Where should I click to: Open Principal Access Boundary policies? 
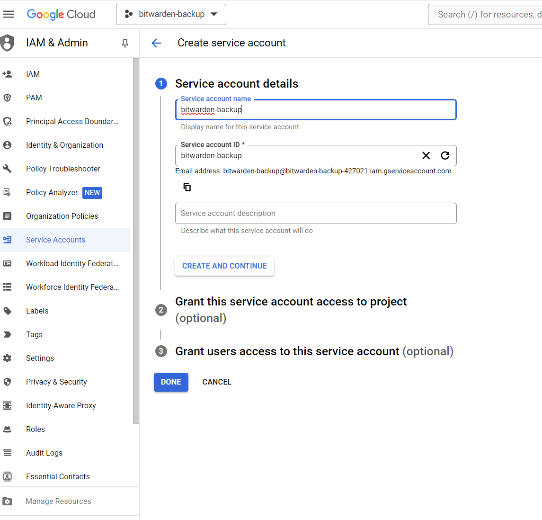point(72,121)
